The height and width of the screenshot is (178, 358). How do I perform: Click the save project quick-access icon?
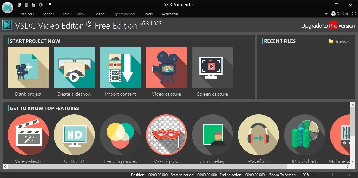coord(26,5)
